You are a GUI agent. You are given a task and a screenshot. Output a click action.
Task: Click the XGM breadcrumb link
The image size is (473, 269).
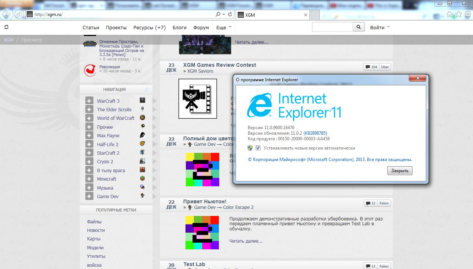tap(8, 40)
